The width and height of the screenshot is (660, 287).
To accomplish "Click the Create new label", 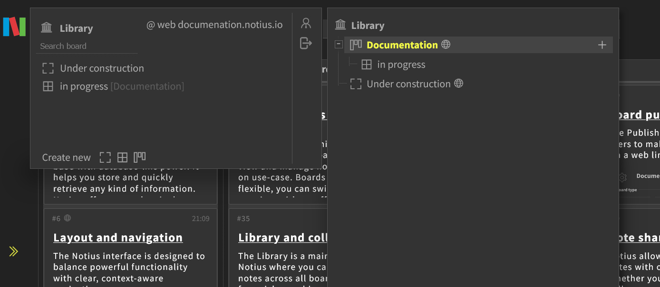I will [66, 157].
